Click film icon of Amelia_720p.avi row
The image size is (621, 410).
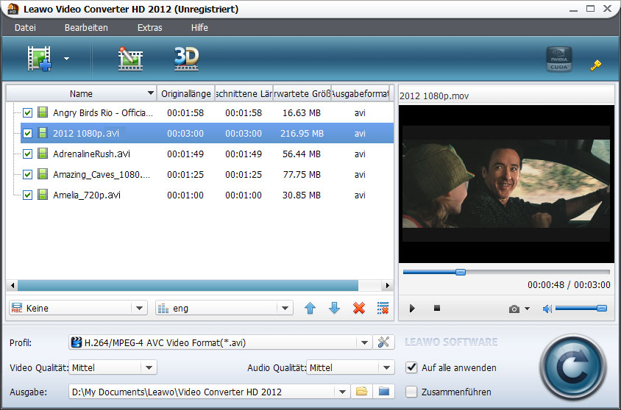(x=43, y=195)
